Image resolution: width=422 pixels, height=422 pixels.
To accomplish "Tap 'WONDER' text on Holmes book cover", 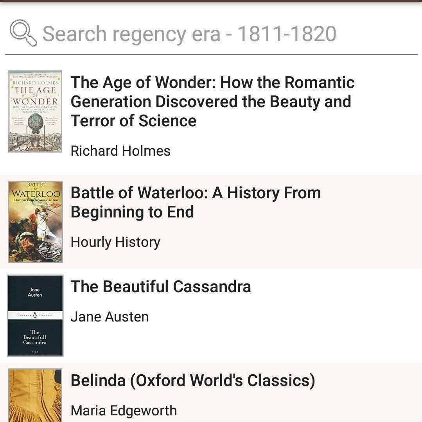I will click(35, 101).
